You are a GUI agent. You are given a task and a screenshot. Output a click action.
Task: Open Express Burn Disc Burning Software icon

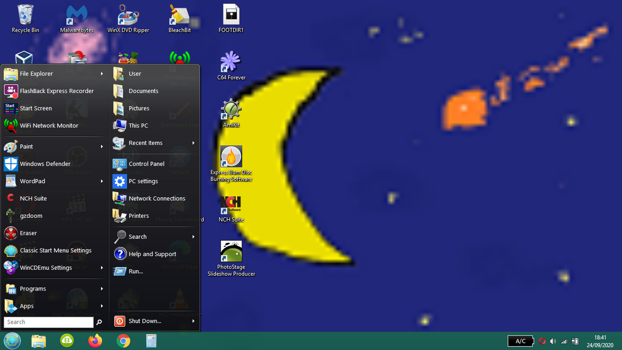[231, 164]
